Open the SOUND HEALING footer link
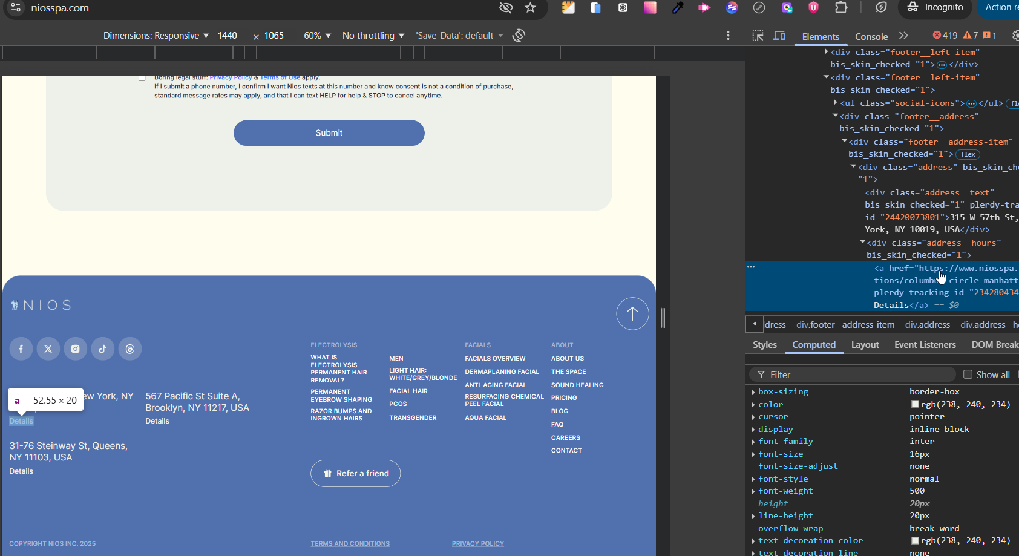The height and width of the screenshot is (556, 1019). coord(577,385)
